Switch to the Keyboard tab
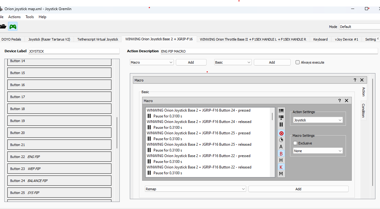Viewport: 380px width, 209px height. coord(320,39)
